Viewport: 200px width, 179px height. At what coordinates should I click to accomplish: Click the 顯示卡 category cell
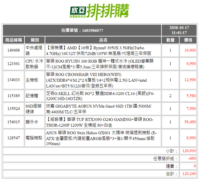click(35, 122)
